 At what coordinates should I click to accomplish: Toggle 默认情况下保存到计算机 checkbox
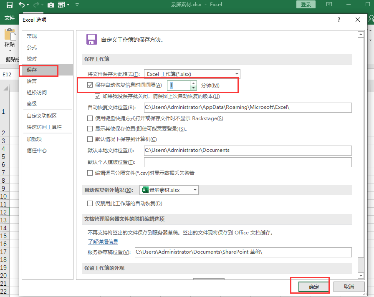90,139
